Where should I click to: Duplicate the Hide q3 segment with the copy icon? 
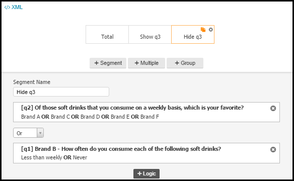(203, 30)
